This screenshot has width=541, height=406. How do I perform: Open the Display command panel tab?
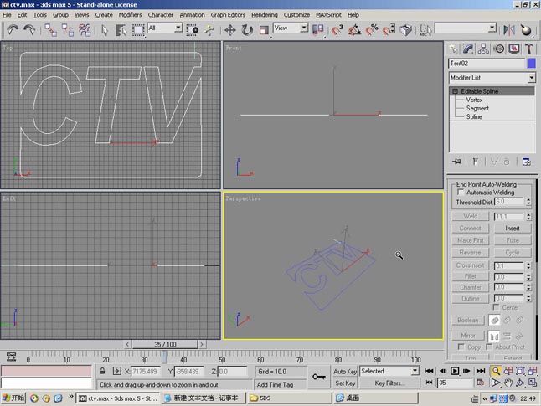click(x=513, y=49)
